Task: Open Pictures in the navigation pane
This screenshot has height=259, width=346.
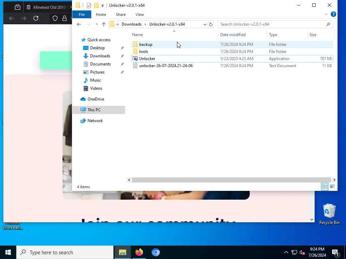Action: click(97, 72)
